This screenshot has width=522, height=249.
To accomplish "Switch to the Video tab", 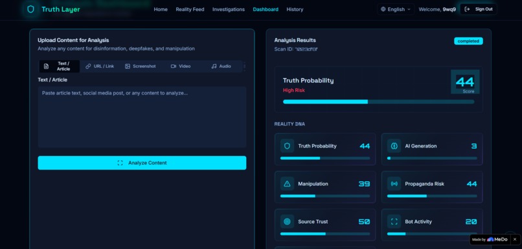I will (181, 66).
